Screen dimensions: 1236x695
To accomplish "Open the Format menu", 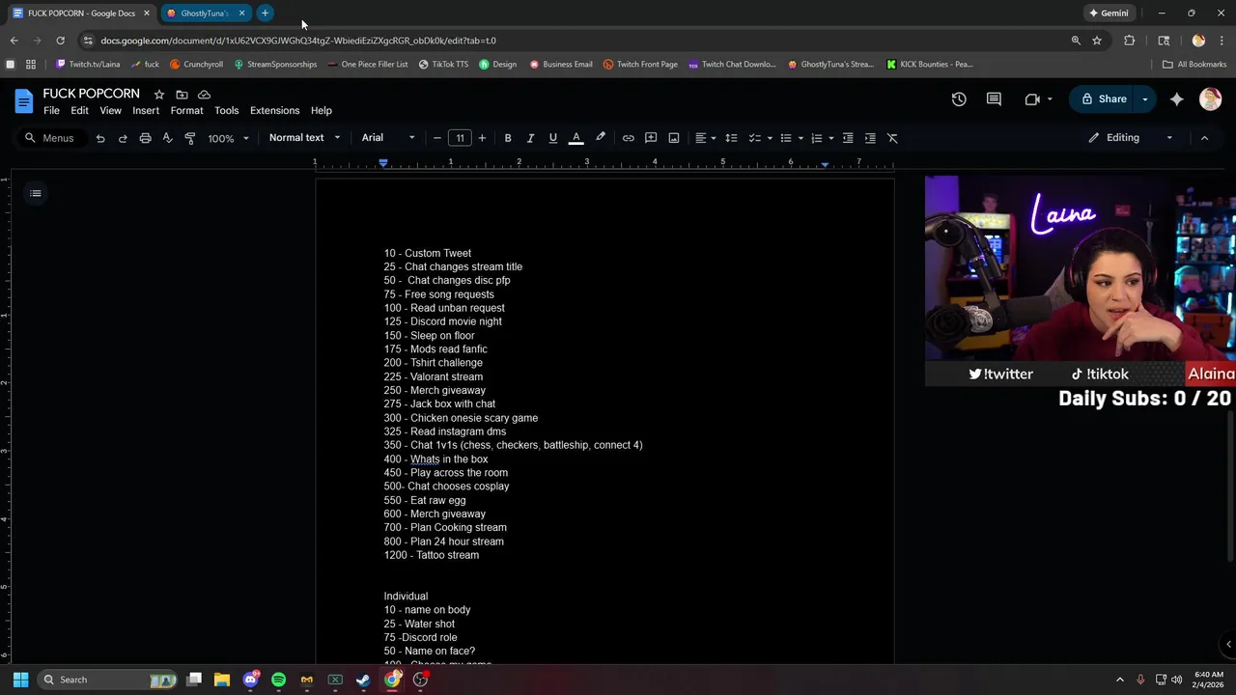I will (186, 111).
